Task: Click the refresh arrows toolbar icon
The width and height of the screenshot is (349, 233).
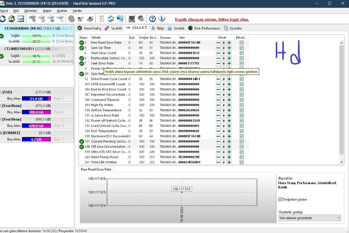Action: coord(2,19)
